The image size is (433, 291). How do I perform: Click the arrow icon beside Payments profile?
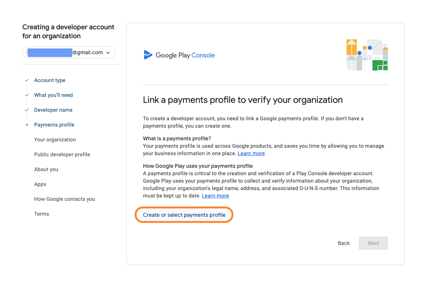(27, 125)
